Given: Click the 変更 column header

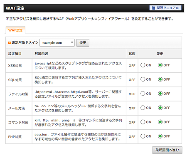Looking at the screenshot, I should click(160, 54).
